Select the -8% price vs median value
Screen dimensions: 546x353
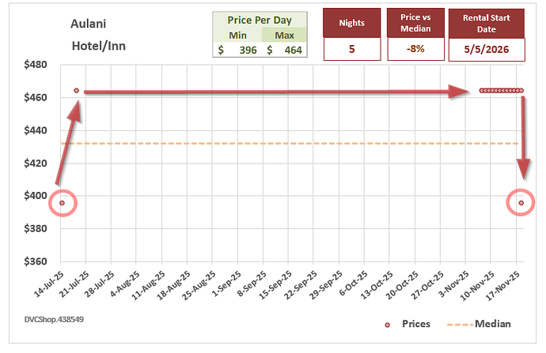click(x=414, y=49)
